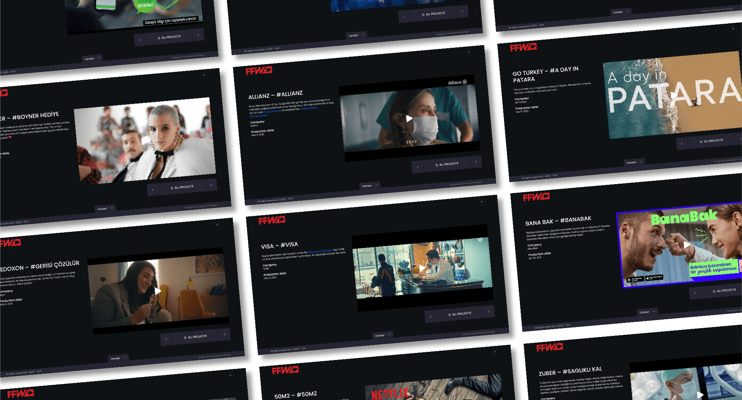Follow the #AllianzTurkiye hashtag link
The image size is (742, 400).
coord(310,109)
